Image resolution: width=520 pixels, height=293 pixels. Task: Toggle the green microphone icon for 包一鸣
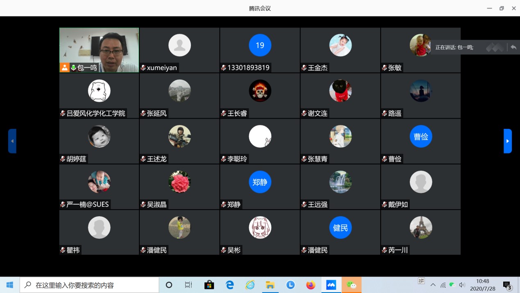pyautogui.click(x=74, y=68)
